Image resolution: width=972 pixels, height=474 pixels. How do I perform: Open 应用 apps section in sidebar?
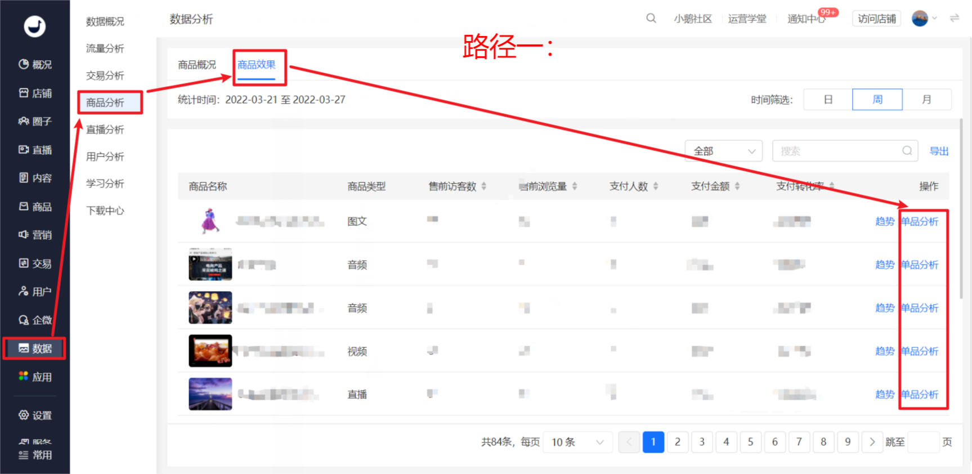pyautogui.click(x=35, y=377)
